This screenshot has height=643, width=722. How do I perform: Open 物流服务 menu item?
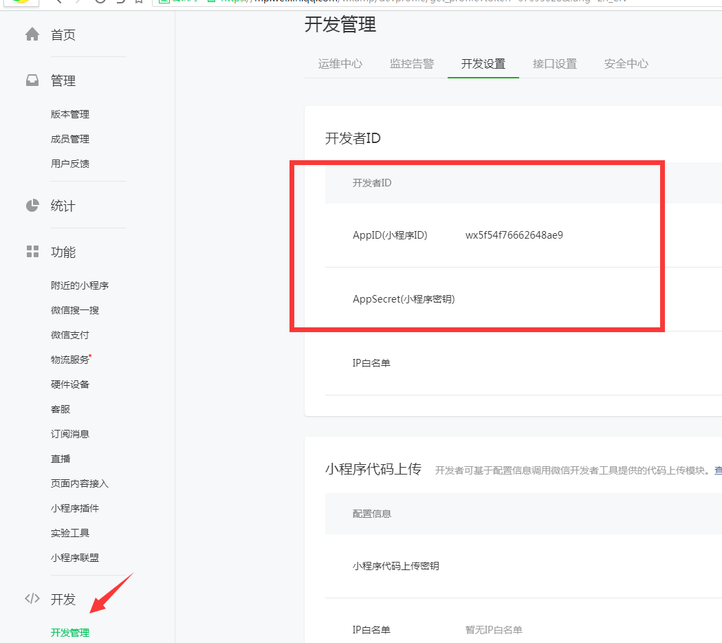click(70, 360)
